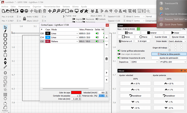Toggle Optimizar trayectoria de corte switch

pos(119,58)
